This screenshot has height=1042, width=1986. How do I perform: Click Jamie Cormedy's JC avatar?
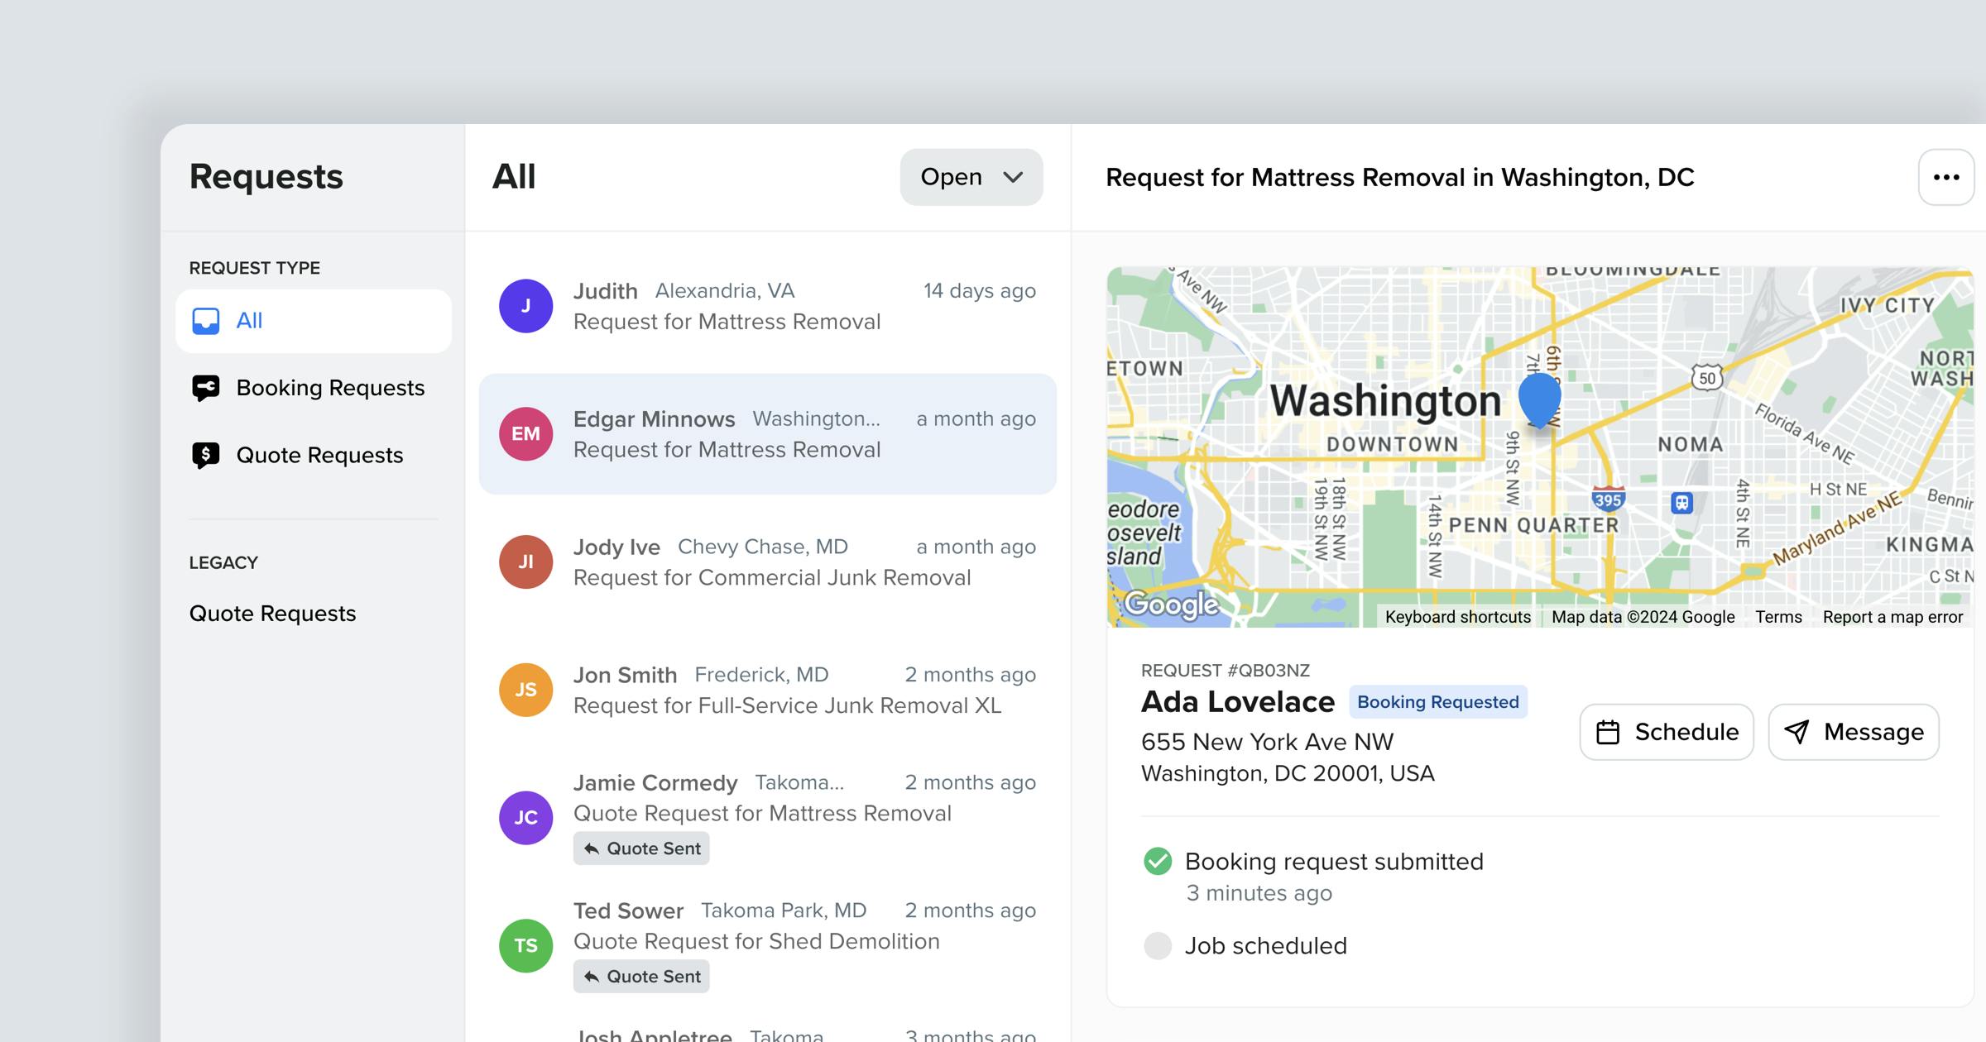(525, 817)
